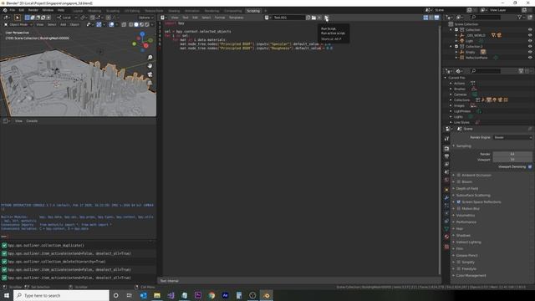Click the viewport pan hand icon
Screen dimensions: 535x301
[150, 66]
